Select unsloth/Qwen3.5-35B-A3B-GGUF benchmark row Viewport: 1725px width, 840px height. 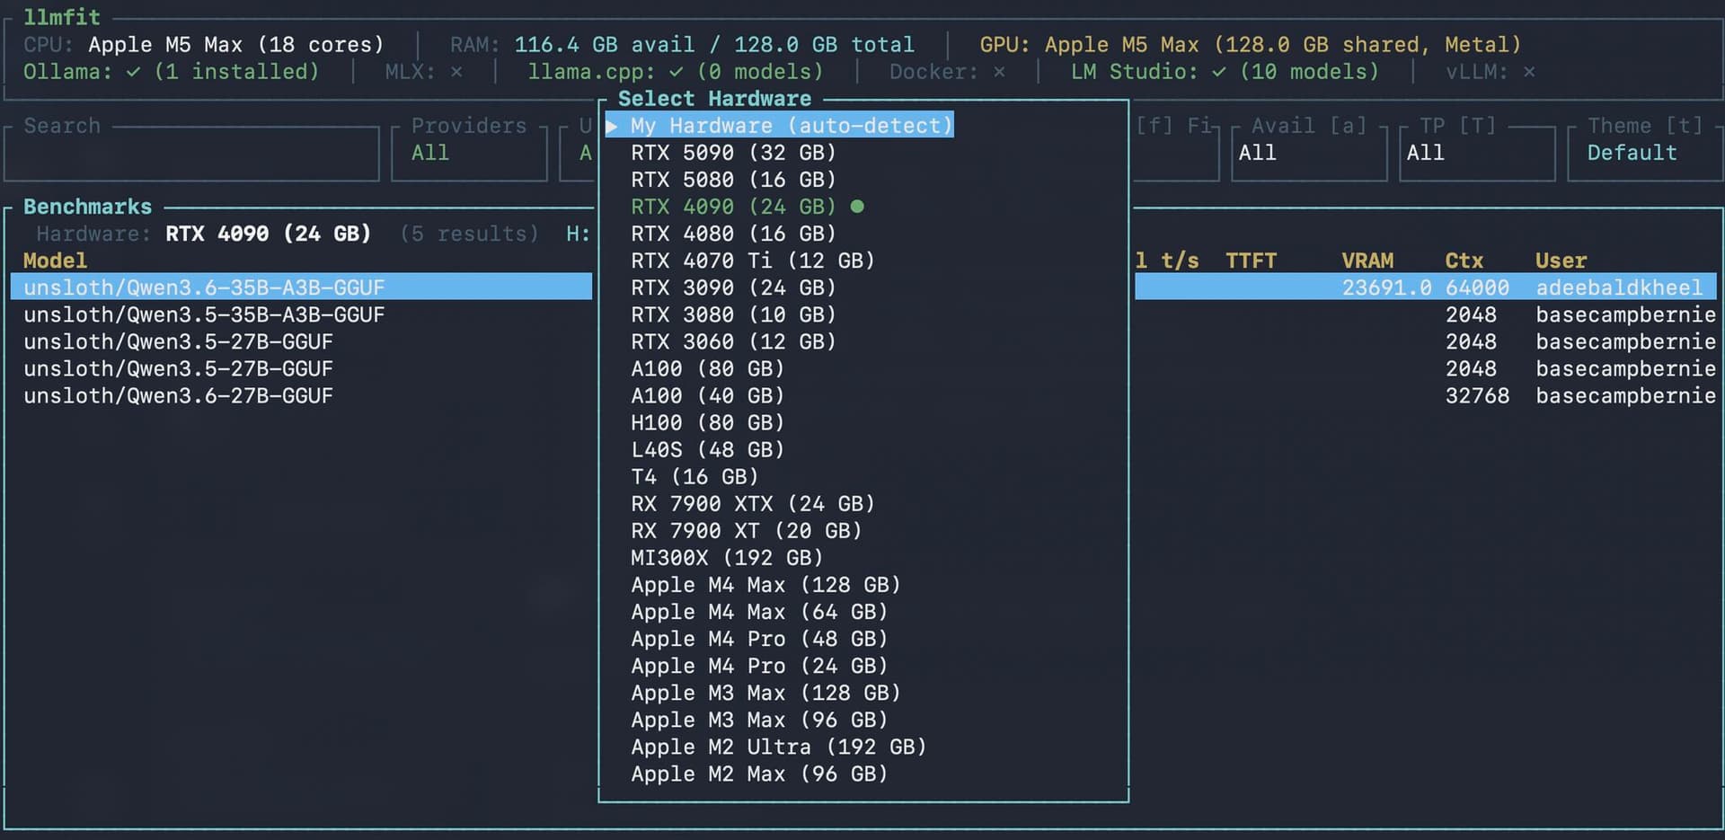click(204, 314)
